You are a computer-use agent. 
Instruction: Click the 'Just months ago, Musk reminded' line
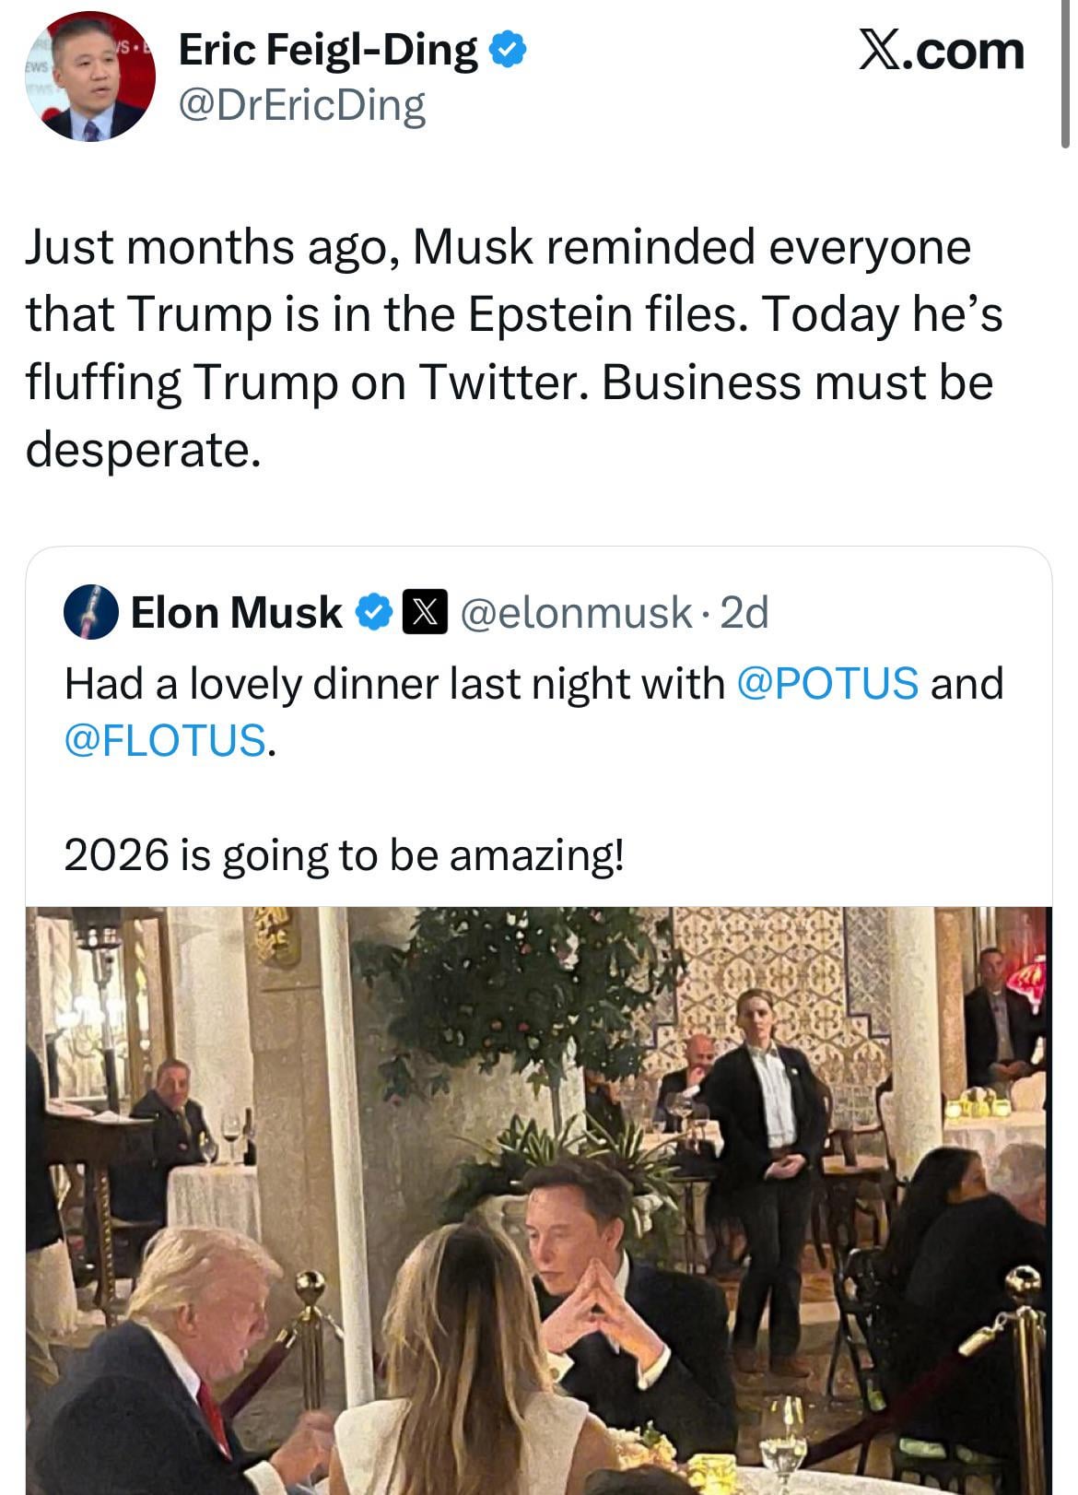(x=498, y=247)
